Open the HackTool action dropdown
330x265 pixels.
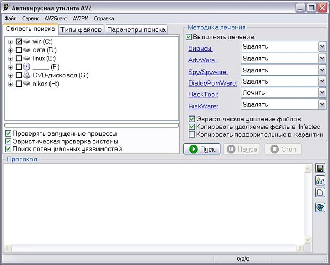322,93
